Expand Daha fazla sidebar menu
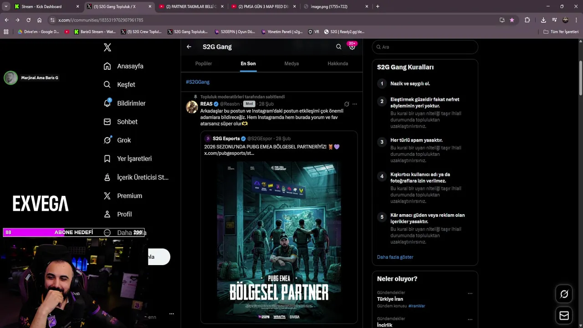Viewport: 583px width, 328px height. click(x=125, y=232)
